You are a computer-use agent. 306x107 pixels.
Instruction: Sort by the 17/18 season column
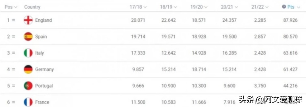(138, 7)
